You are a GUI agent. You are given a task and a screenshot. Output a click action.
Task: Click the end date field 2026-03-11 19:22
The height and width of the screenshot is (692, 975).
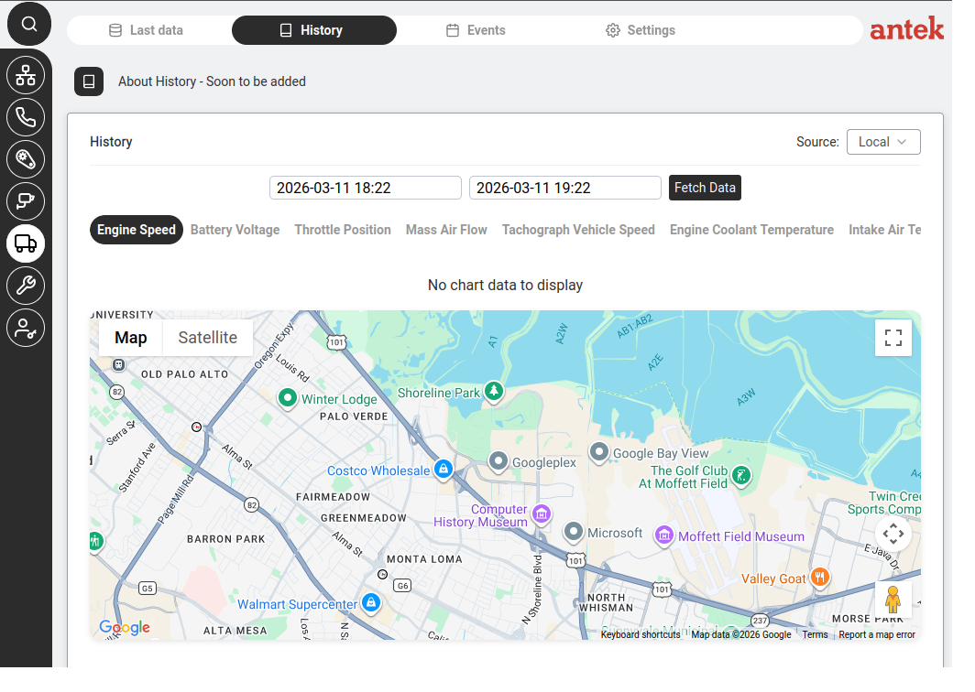(565, 188)
